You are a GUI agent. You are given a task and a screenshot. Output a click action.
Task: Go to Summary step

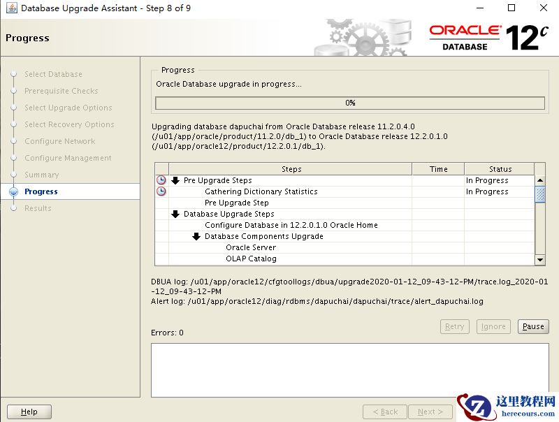point(42,175)
